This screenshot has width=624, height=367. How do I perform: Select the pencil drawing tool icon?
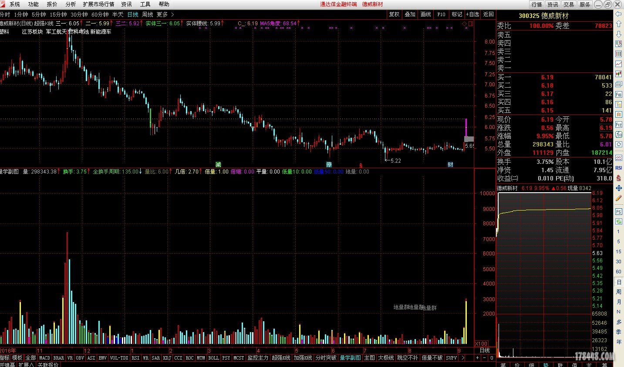tap(619, 198)
